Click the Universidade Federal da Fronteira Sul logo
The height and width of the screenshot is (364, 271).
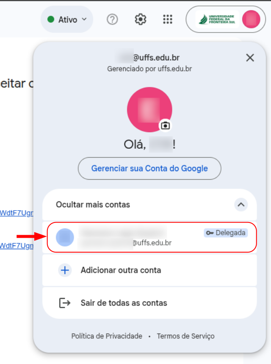click(x=217, y=19)
